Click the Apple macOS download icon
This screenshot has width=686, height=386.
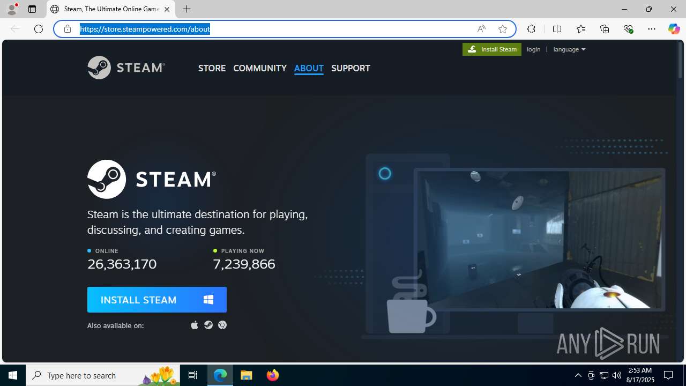pyautogui.click(x=195, y=325)
